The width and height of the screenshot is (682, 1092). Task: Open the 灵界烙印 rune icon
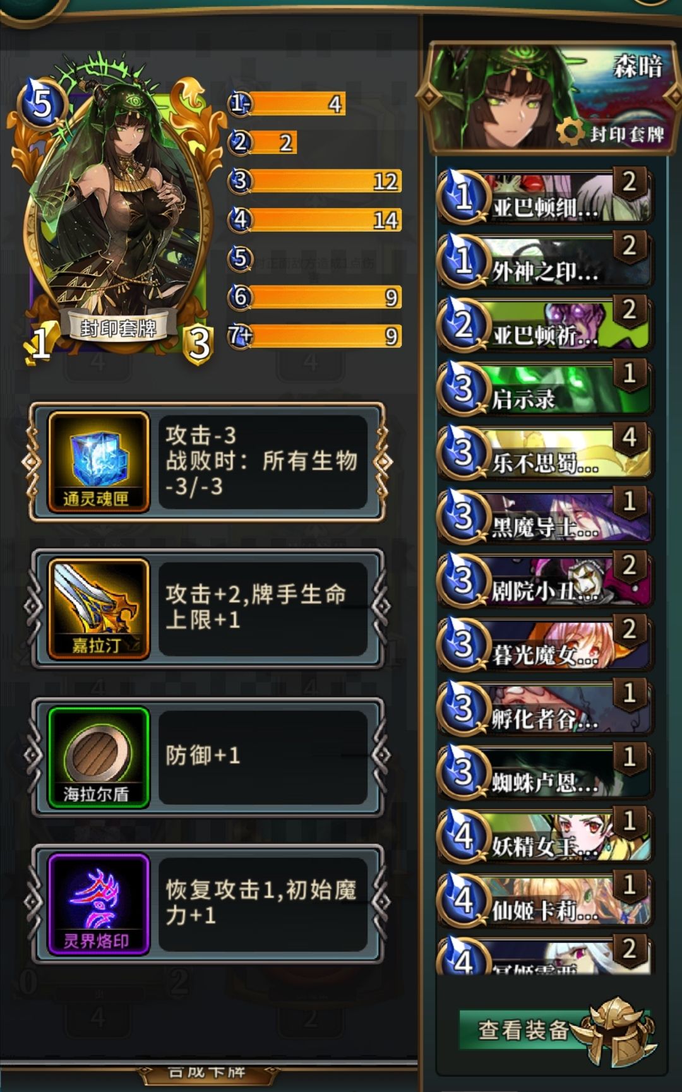click(x=99, y=904)
